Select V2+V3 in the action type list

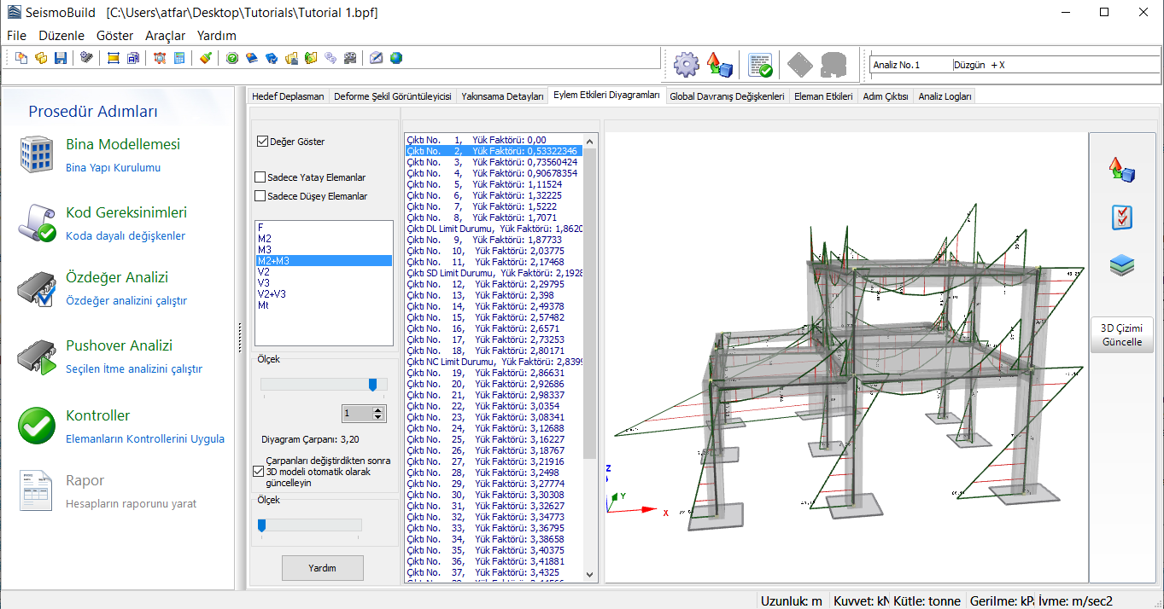[272, 293]
